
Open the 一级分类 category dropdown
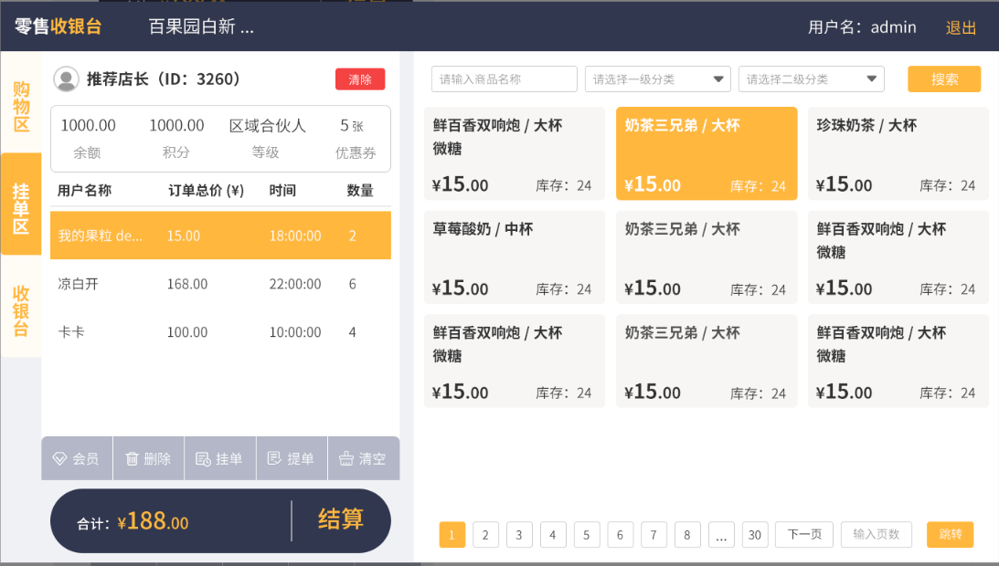pyautogui.click(x=657, y=79)
